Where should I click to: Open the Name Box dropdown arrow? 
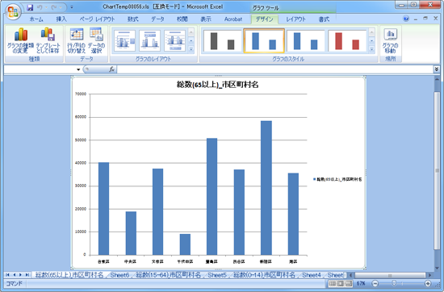78,69
